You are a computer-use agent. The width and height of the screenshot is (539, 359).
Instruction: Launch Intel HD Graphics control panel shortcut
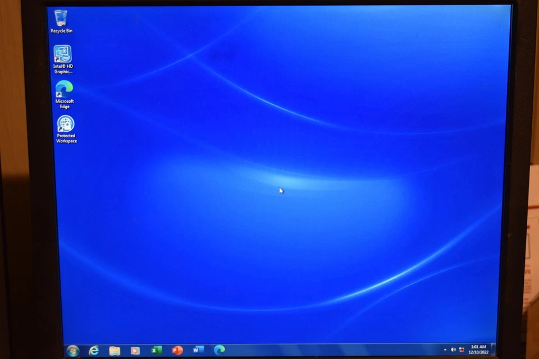tap(63, 54)
